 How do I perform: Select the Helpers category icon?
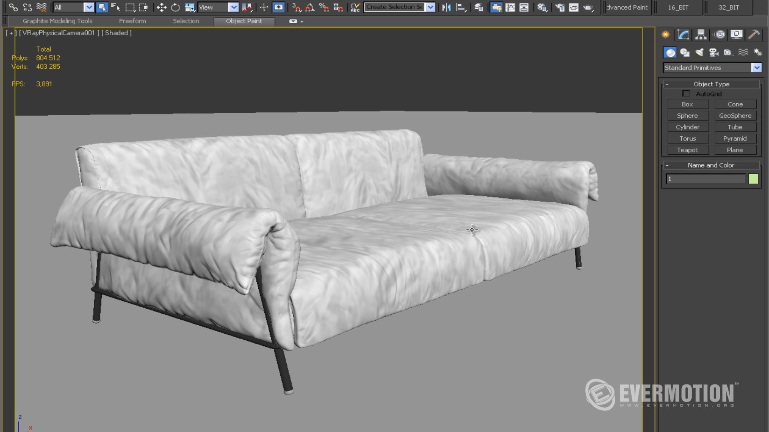[x=729, y=52]
